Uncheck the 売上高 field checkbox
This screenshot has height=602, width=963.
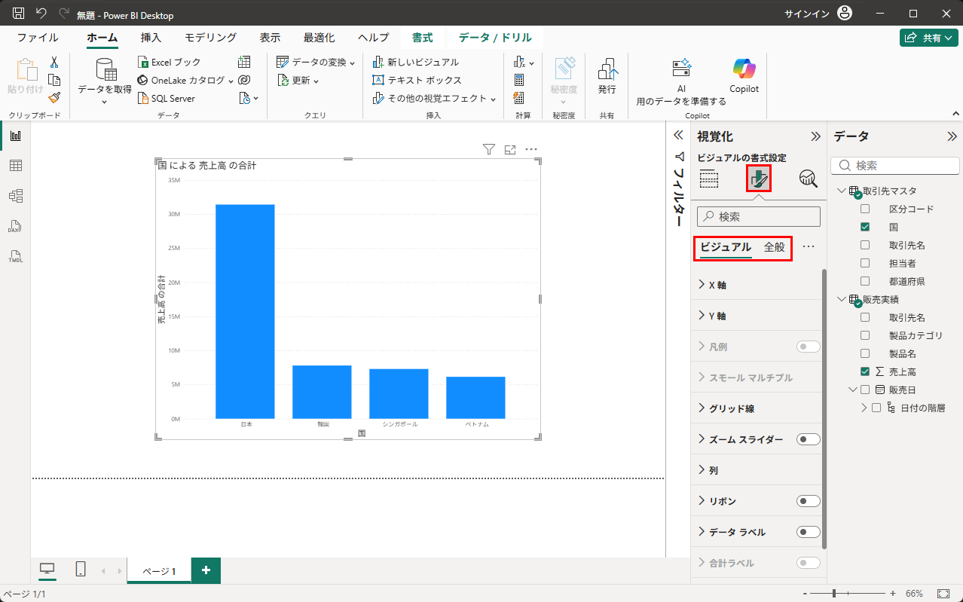coord(865,371)
